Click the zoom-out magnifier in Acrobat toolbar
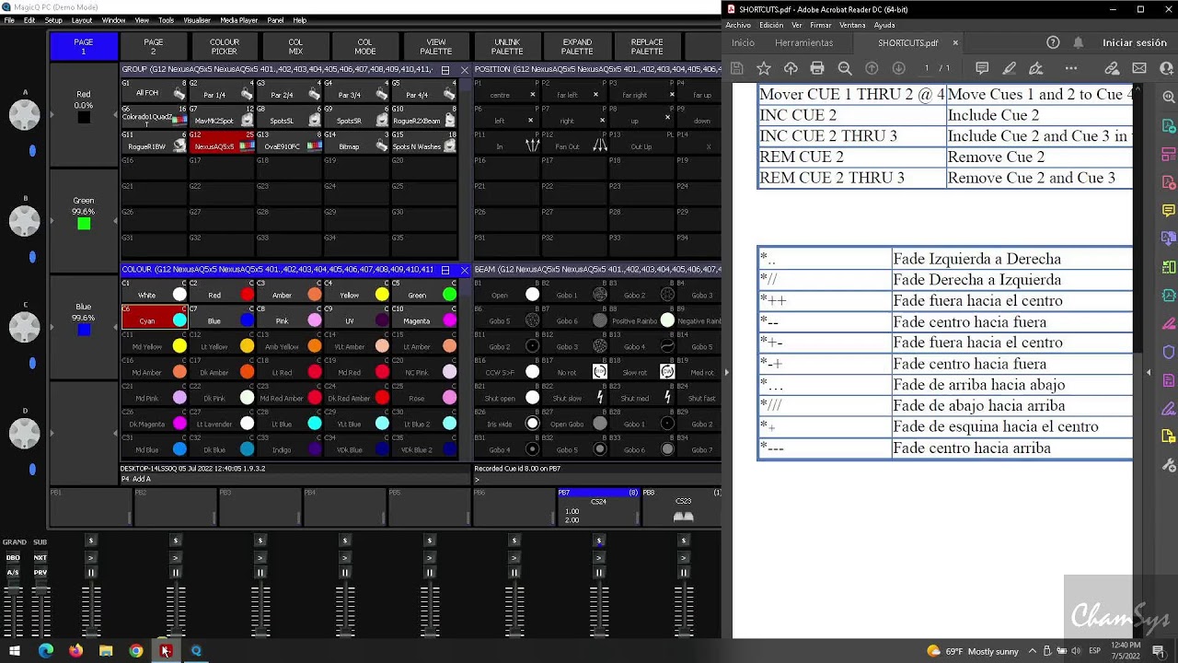Image resolution: width=1178 pixels, height=663 pixels. tap(845, 68)
